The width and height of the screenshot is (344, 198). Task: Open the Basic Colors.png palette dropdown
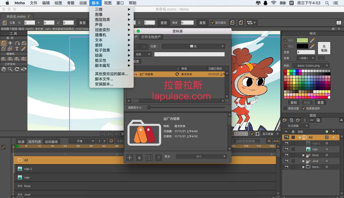pyautogui.click(x=310, y=66)
